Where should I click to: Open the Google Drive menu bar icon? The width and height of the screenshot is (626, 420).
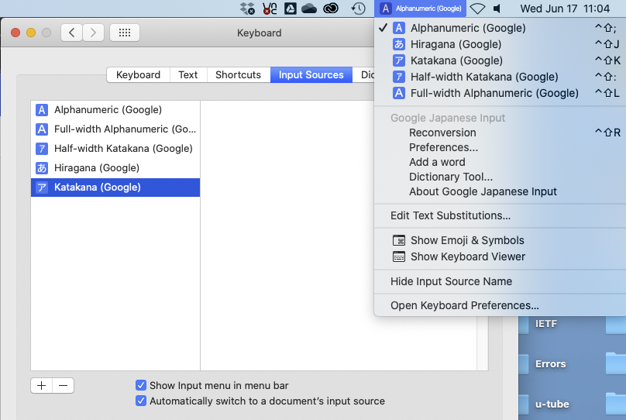tap(290, 9)
